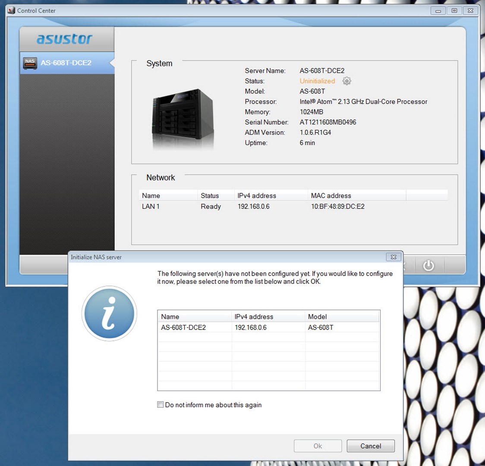Check 'Do not inform me about this again'

click(160, 404)
